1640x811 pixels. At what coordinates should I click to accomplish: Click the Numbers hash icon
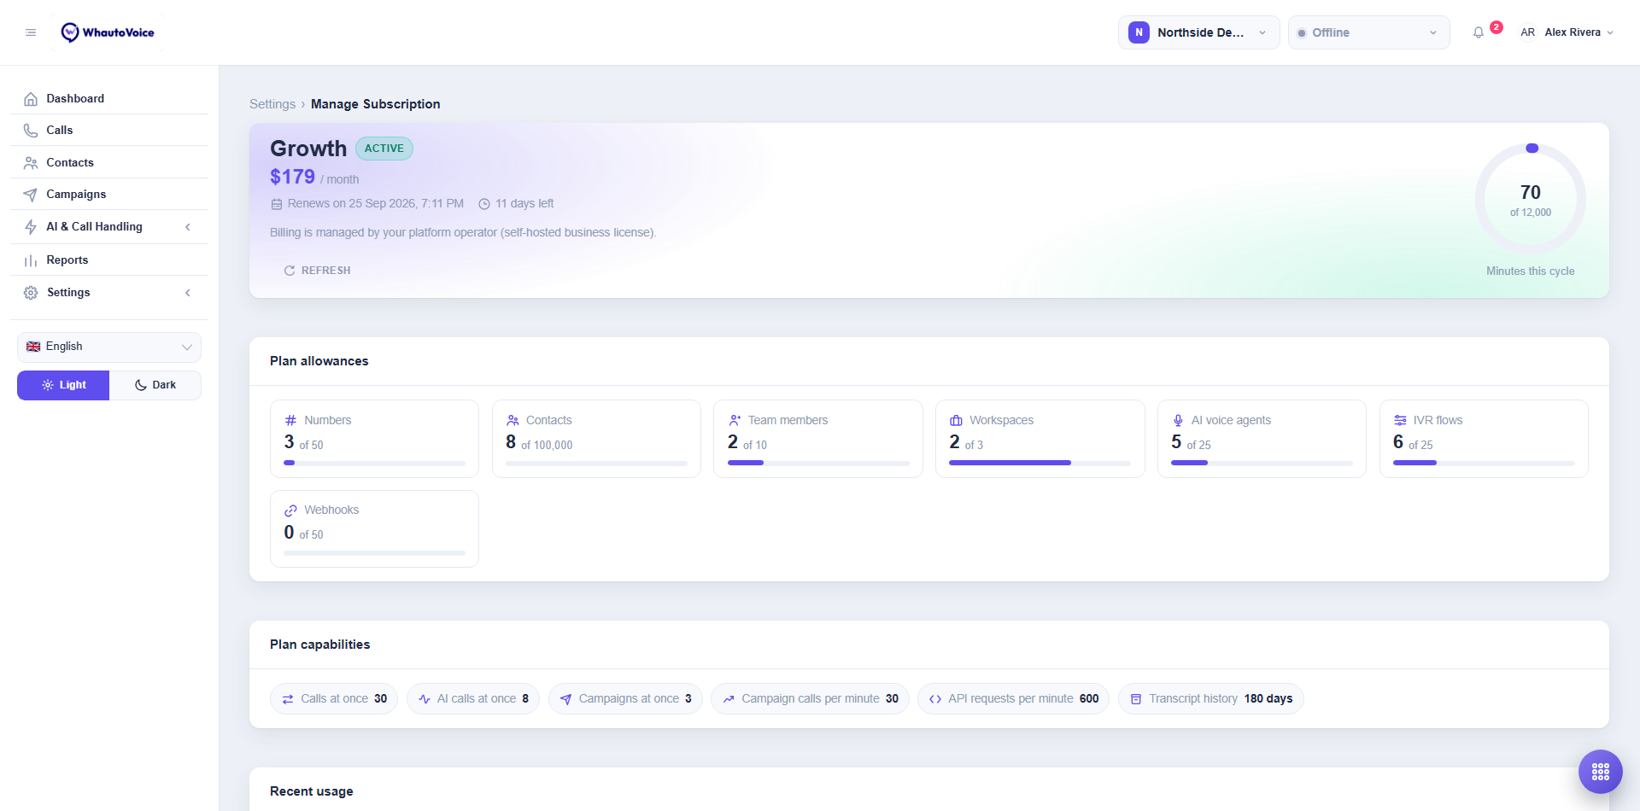coord(290,420)
